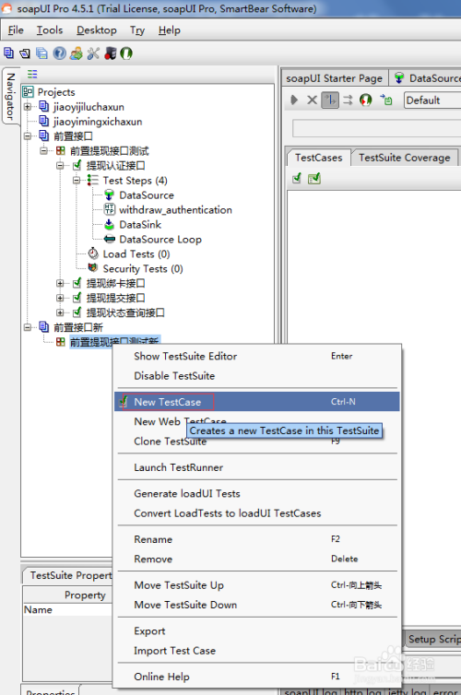Image resolution: width=461 pixels, height=695 pixels.
Task: Expand the jiaoyijiluchaxun project node
Action: click(28, 106)
